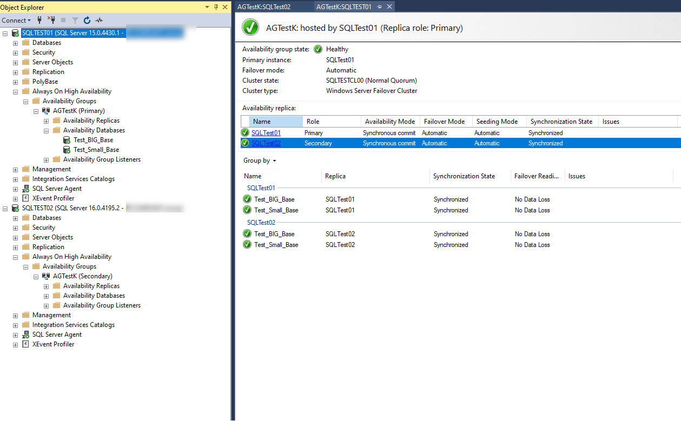681x421 pixels.
Task: Expand Integration Services Catalogs under SQLTEST02
Action: tap(15, 325)
